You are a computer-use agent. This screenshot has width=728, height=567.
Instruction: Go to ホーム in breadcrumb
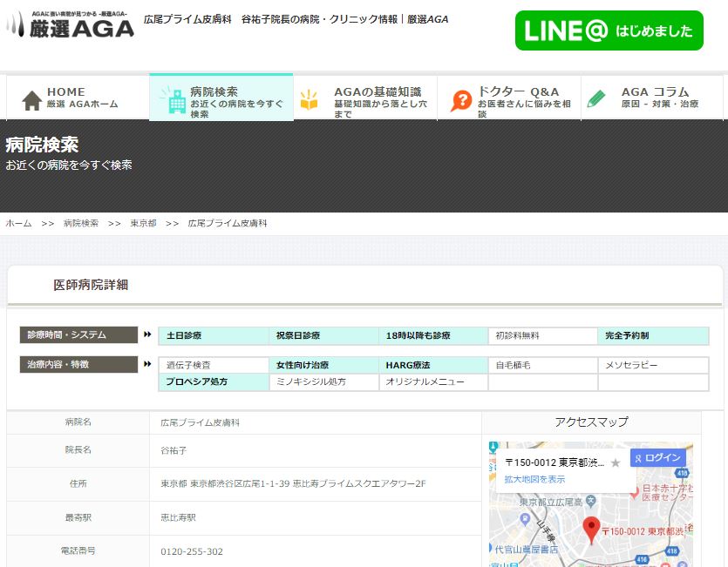click(18, 223)
